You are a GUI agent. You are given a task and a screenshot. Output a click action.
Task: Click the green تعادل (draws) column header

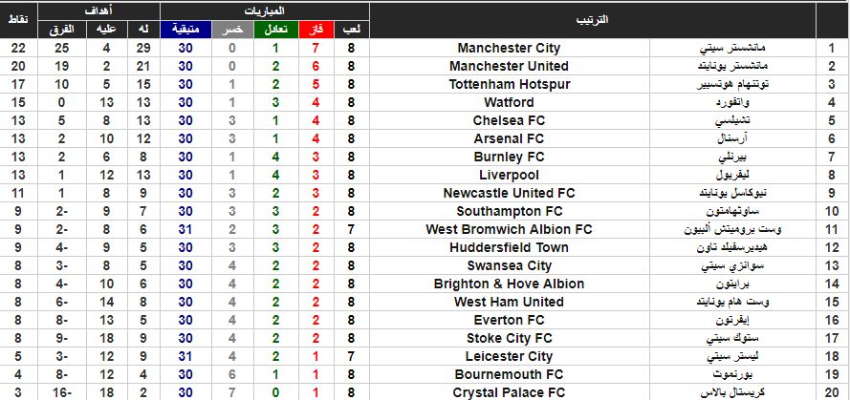(x=275, y=30)
